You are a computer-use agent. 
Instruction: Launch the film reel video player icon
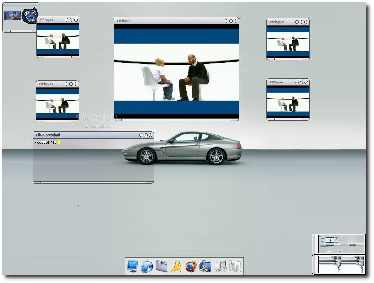click(205, 266)
